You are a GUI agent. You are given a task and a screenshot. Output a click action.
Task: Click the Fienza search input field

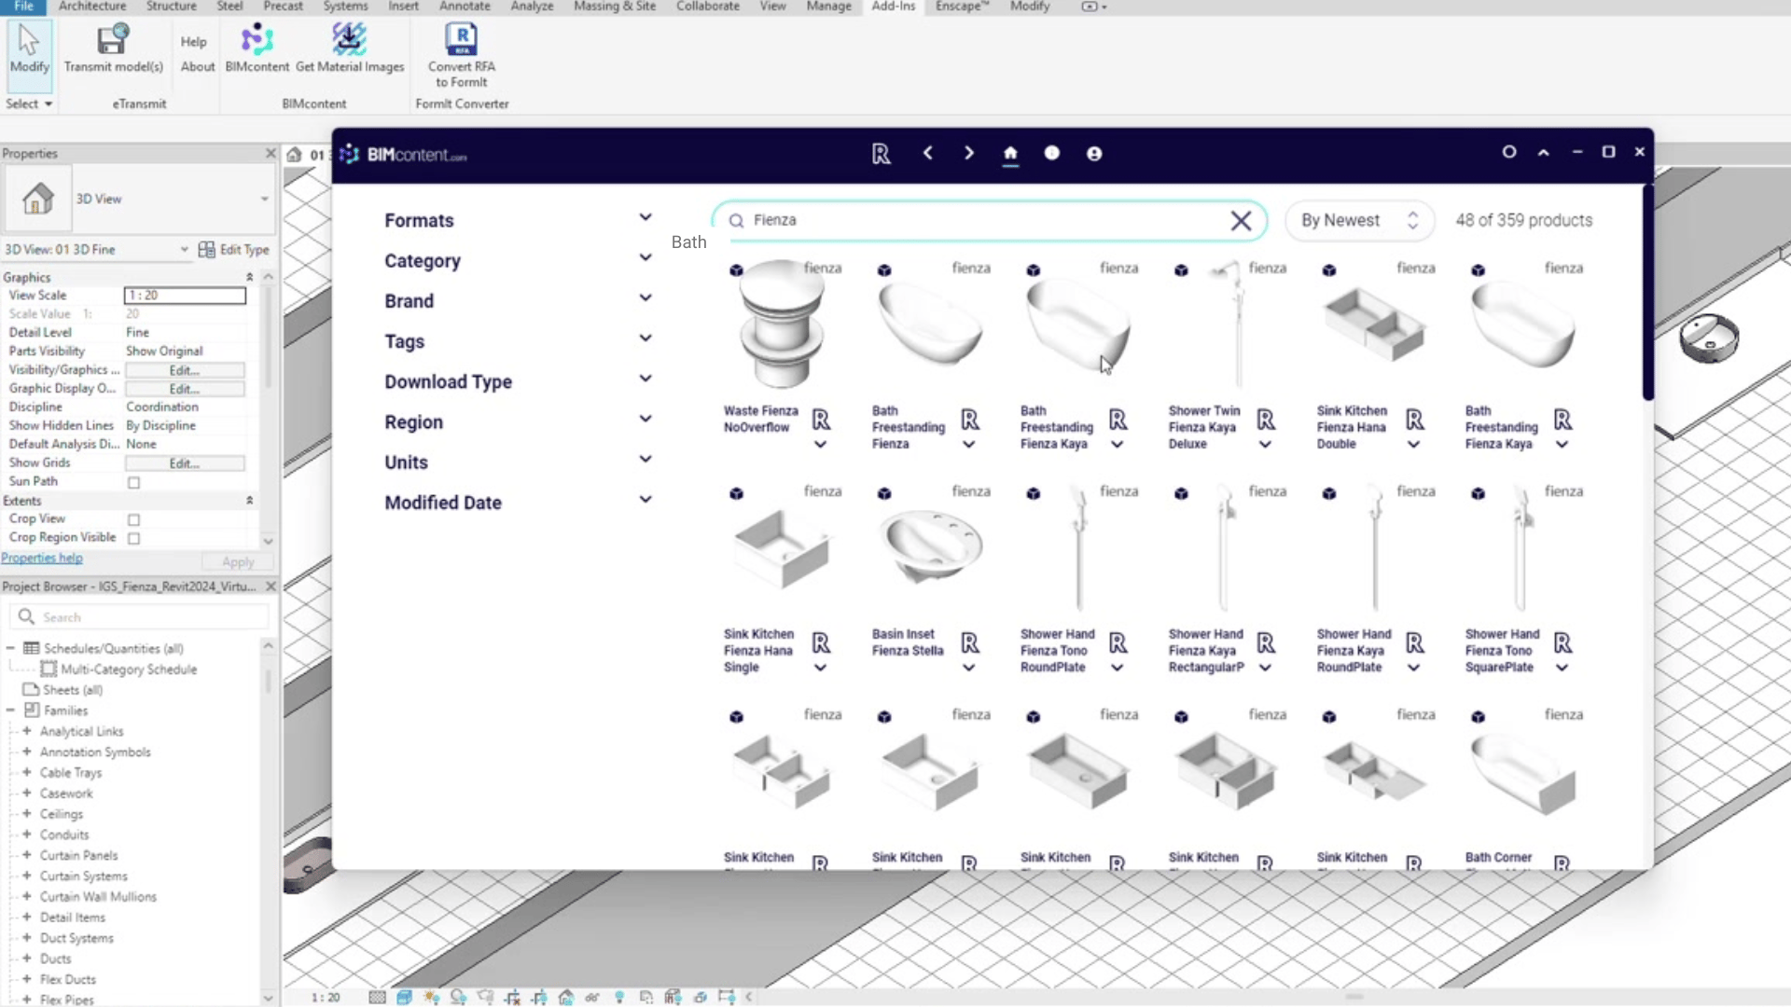coord(989,221)
